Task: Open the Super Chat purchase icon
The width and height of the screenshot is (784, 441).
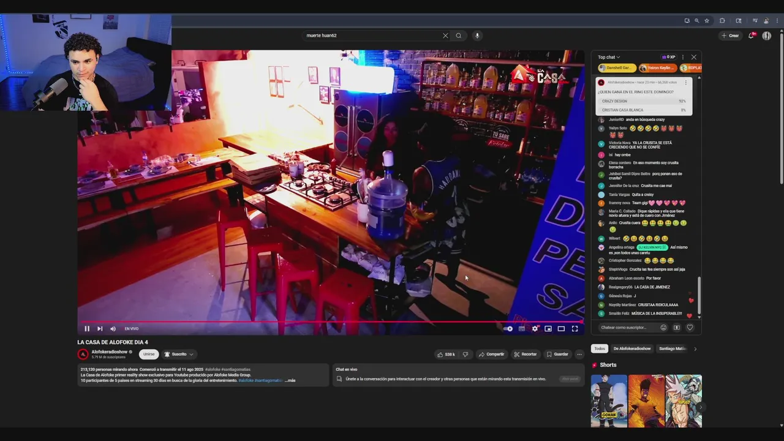Action: [x=676, y=328]
